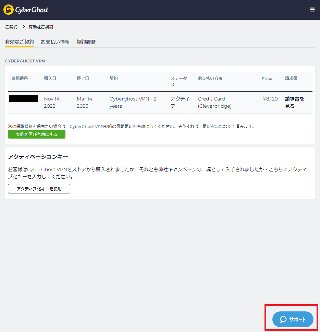
Task: Click 契約を再び有効にする button
Action: [x=37, y=134]
